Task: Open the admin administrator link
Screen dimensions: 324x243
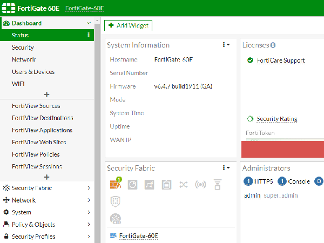Action: click(x=252, y=195)
